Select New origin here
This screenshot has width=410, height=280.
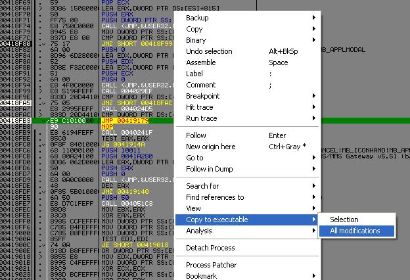point(247,147)
